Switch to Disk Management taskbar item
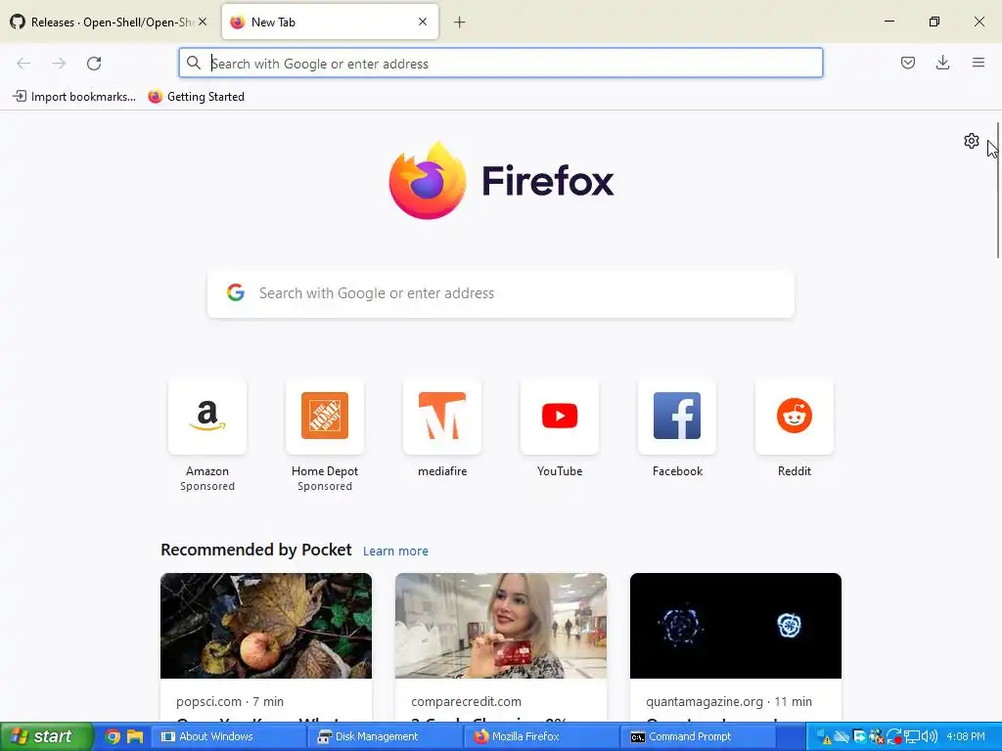Viewport: 1002px width, 751px height. coord(386,737)
